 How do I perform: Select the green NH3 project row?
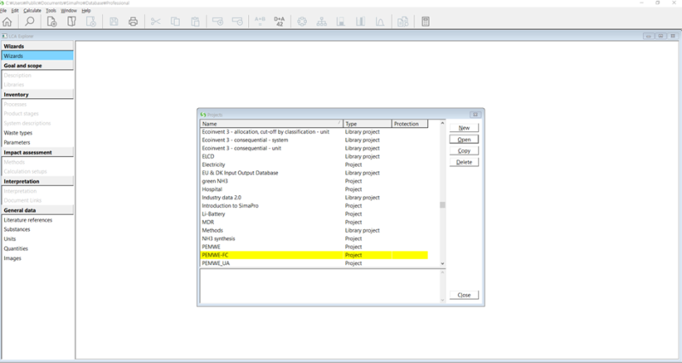(x=314, y=181)
